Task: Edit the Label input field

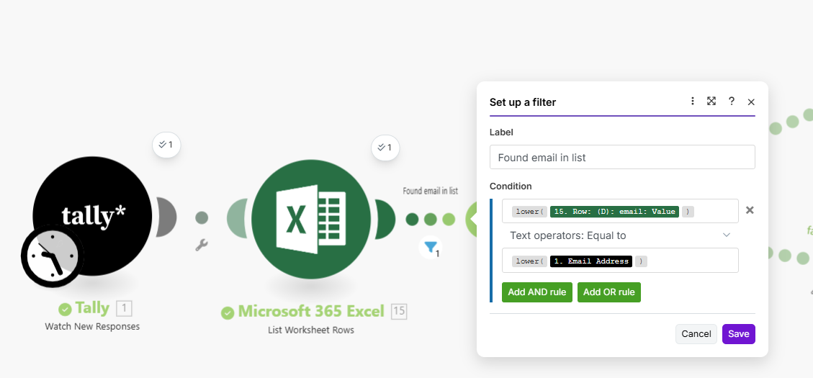Action: click(x=622, y=157)
